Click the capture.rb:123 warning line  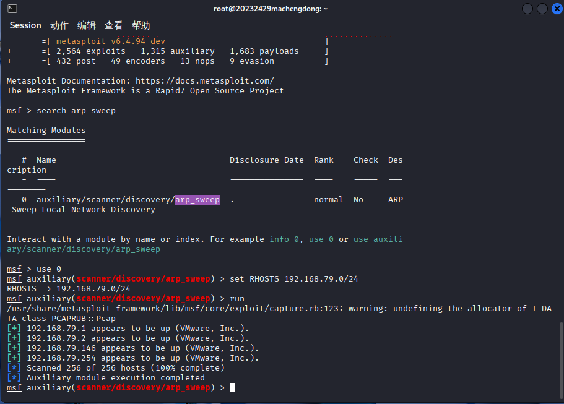(279, 314)
